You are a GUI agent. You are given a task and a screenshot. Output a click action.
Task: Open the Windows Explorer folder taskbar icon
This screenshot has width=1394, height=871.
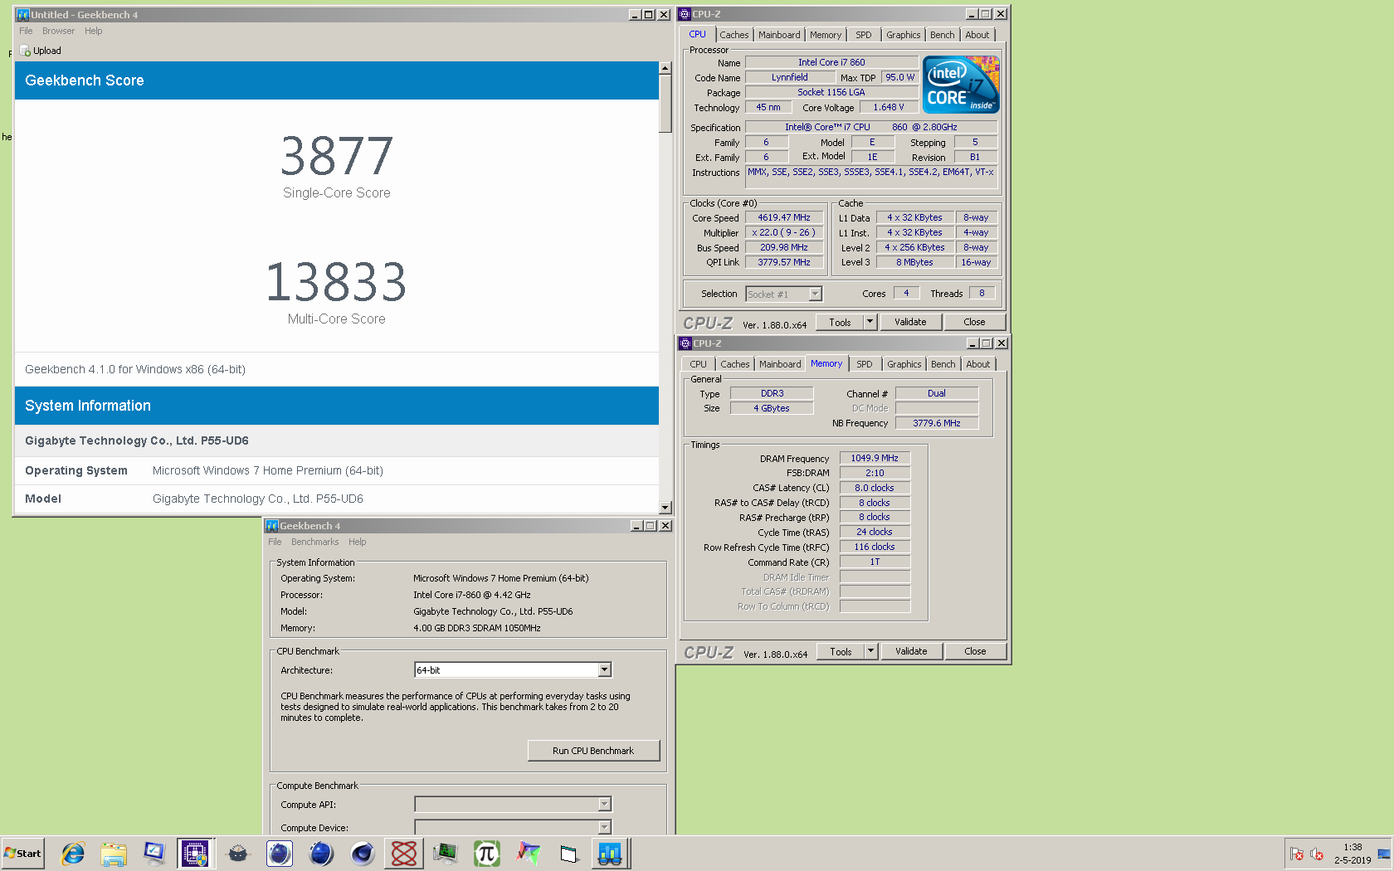coord(114,853)
